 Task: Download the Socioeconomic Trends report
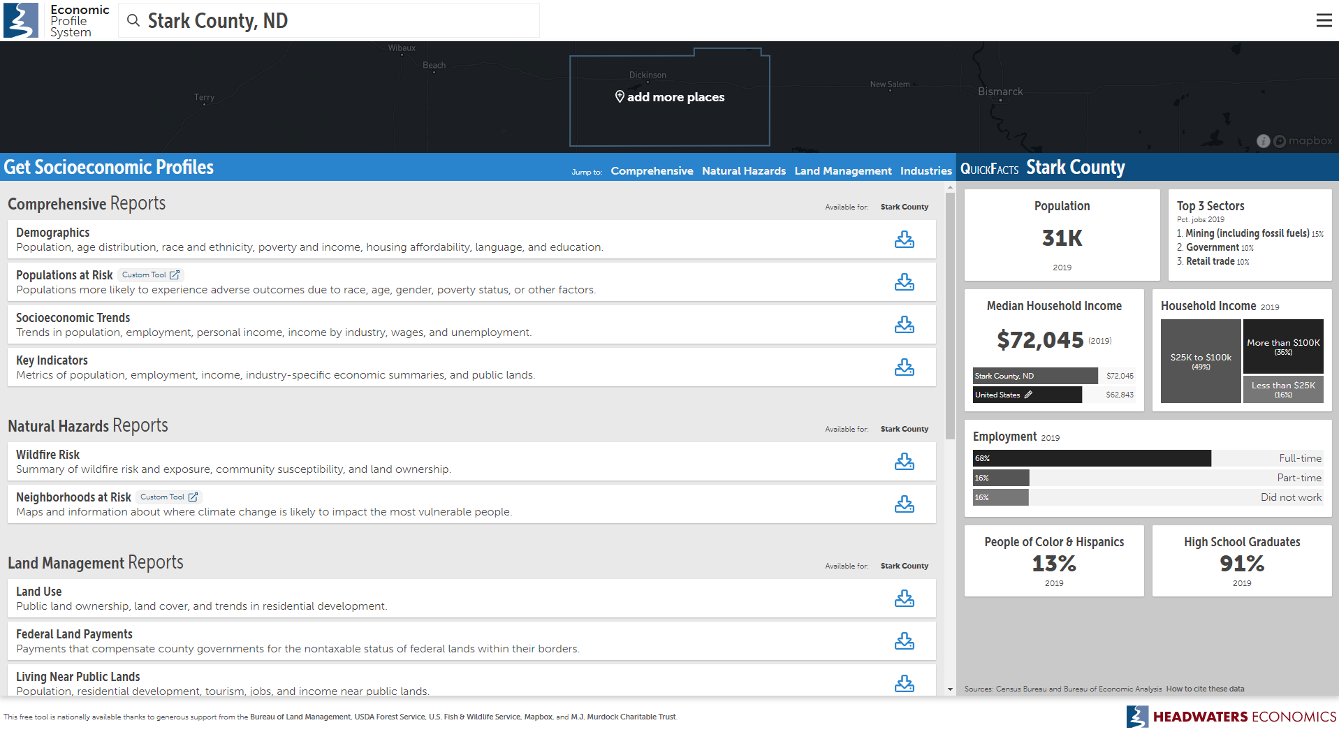pos(905,325)
